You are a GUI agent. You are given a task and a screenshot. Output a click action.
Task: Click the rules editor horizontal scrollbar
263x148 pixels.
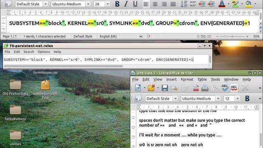click(63, 66)
